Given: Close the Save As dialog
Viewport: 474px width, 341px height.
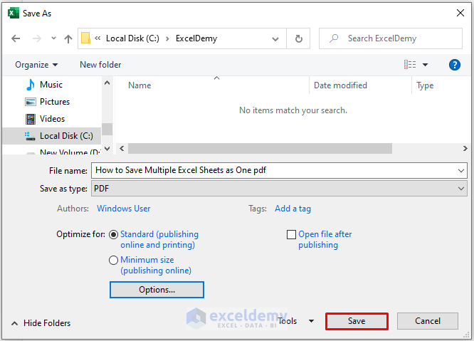Looking at the screenshot, I should [x=460, y=13].
